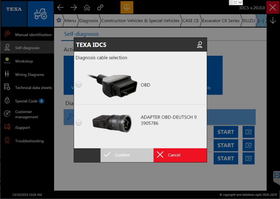Open the window resize dropdown chevron
This screenshot has width=280, height=199.
coord(240,2)
